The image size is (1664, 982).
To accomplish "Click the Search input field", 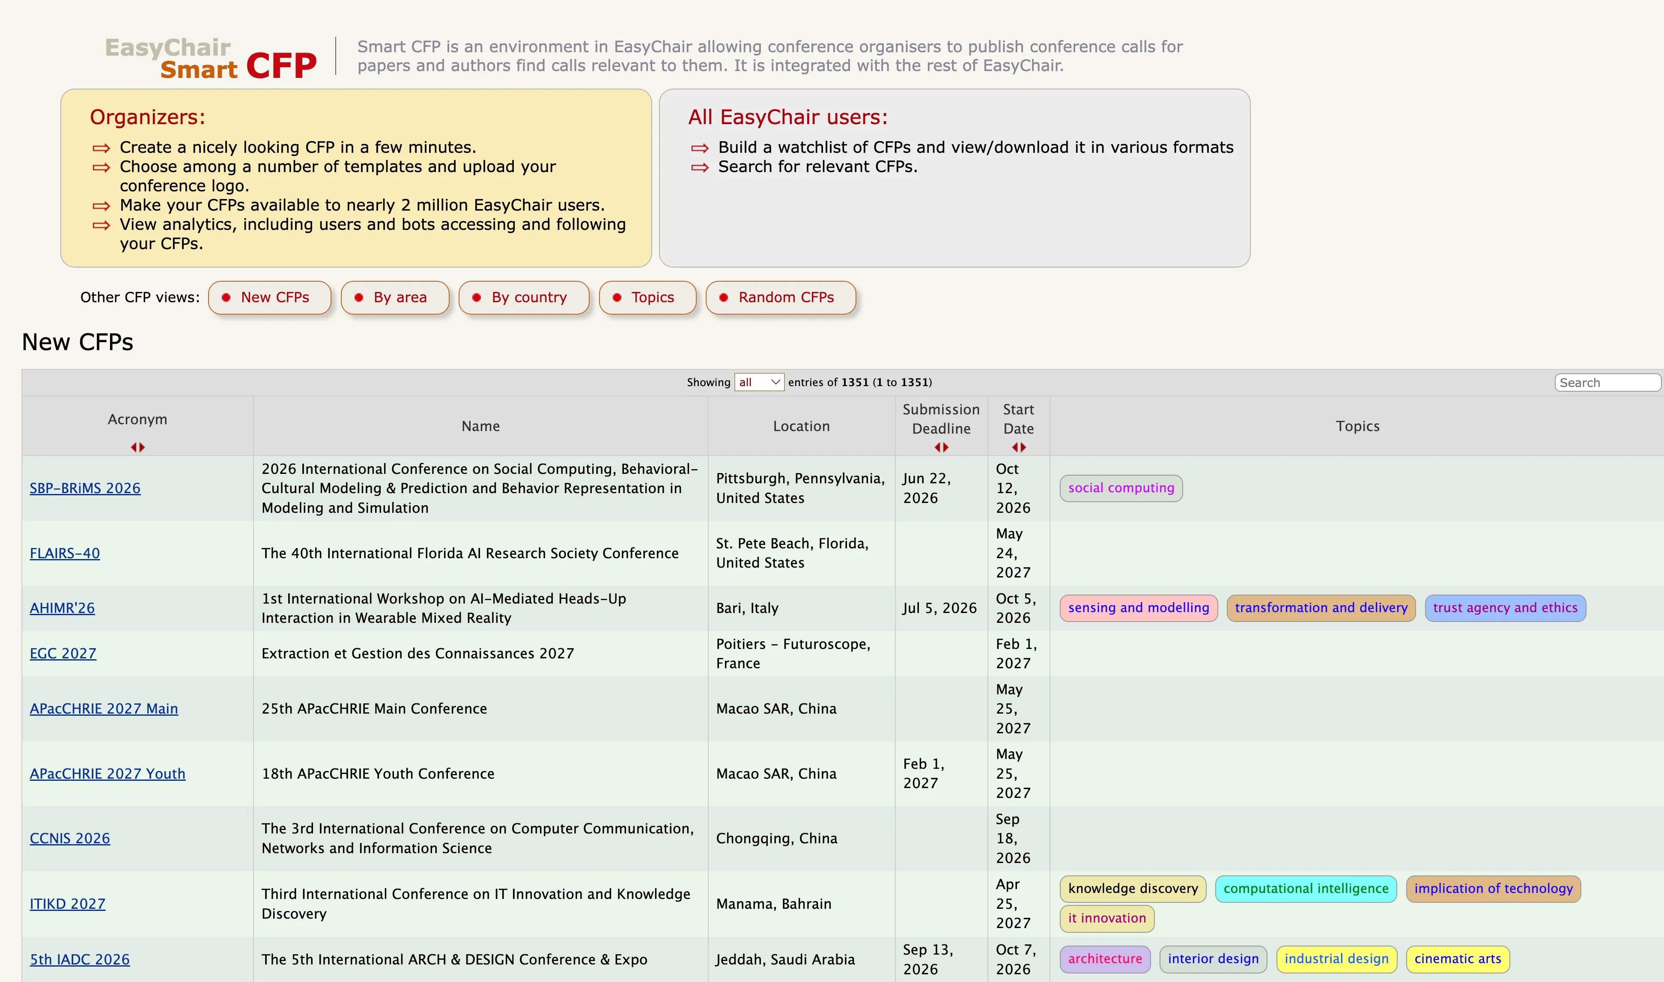I will [1607, 382].
